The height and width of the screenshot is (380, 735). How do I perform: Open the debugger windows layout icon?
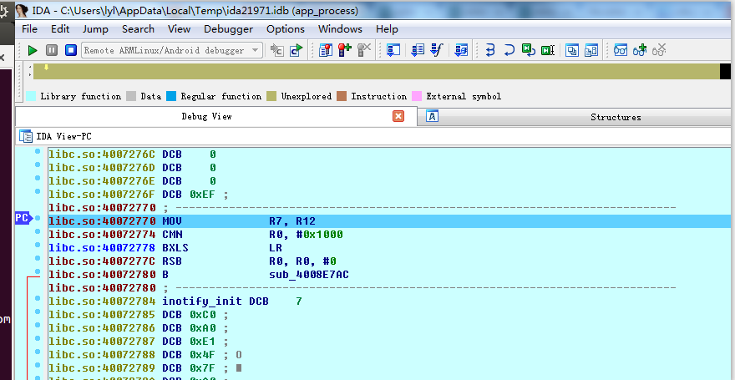click(x=591, y=50)
